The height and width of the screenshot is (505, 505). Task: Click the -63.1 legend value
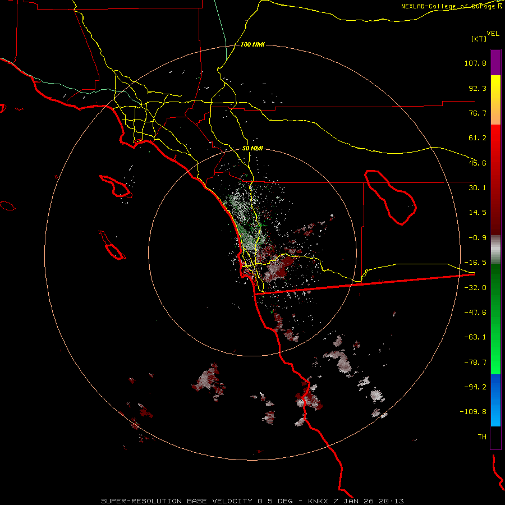[x=475, y=337]
